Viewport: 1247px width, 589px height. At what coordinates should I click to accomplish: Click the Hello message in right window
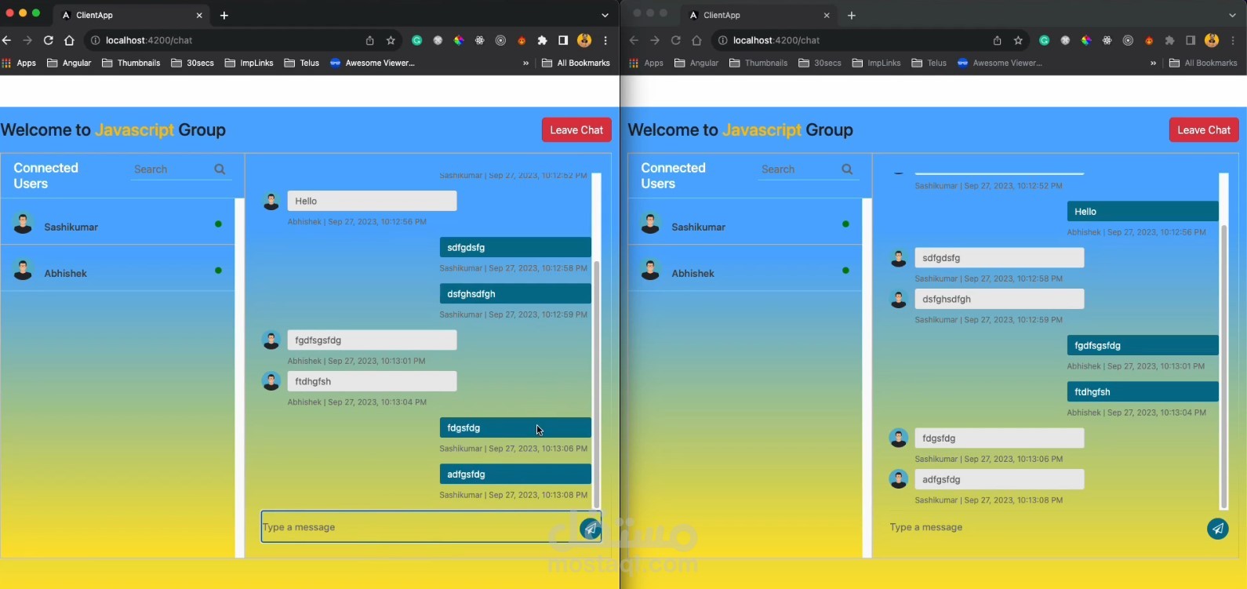(1143, 212)
